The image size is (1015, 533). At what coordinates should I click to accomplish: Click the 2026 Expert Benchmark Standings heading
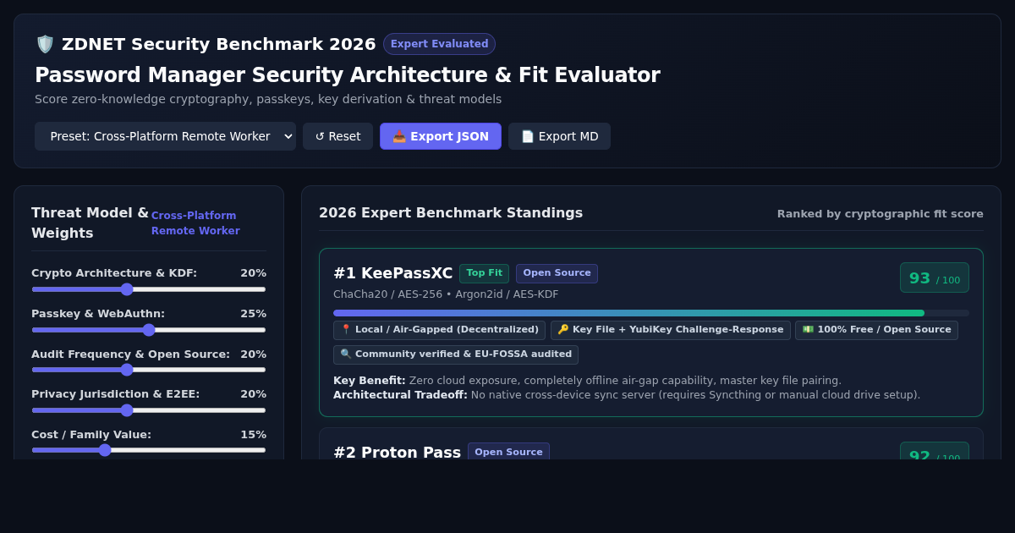451,213
